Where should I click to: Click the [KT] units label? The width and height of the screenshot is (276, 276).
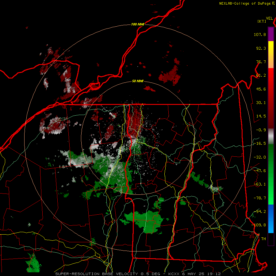(x=262, y=21)
